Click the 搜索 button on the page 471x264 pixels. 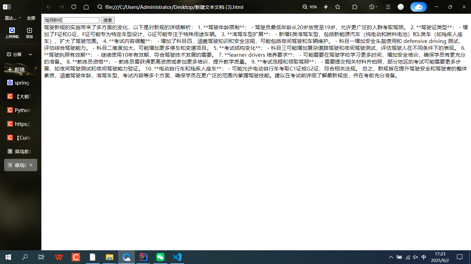pyautogui.click(x=108, y=20)
